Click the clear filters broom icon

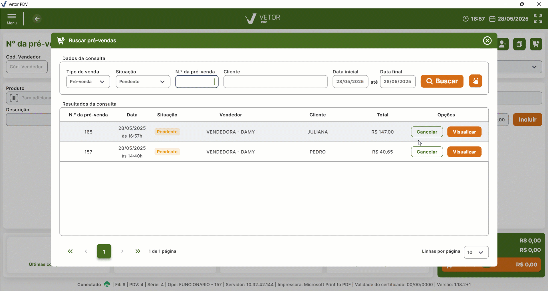(476, 81)
